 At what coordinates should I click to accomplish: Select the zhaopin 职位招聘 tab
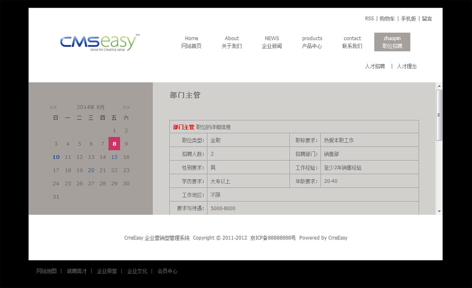392,42
